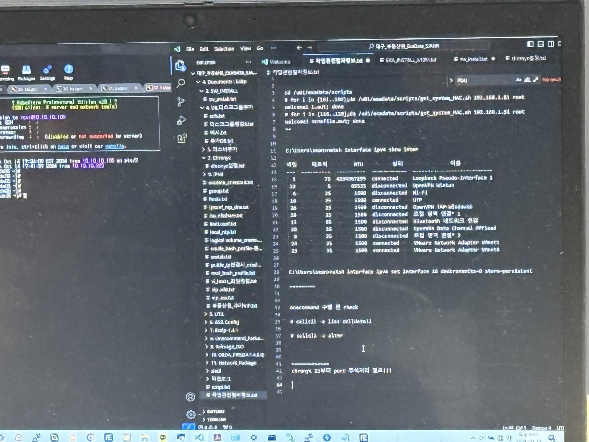Open the Extensions view icon
589x442 pixels.
(x=182, y=138)
